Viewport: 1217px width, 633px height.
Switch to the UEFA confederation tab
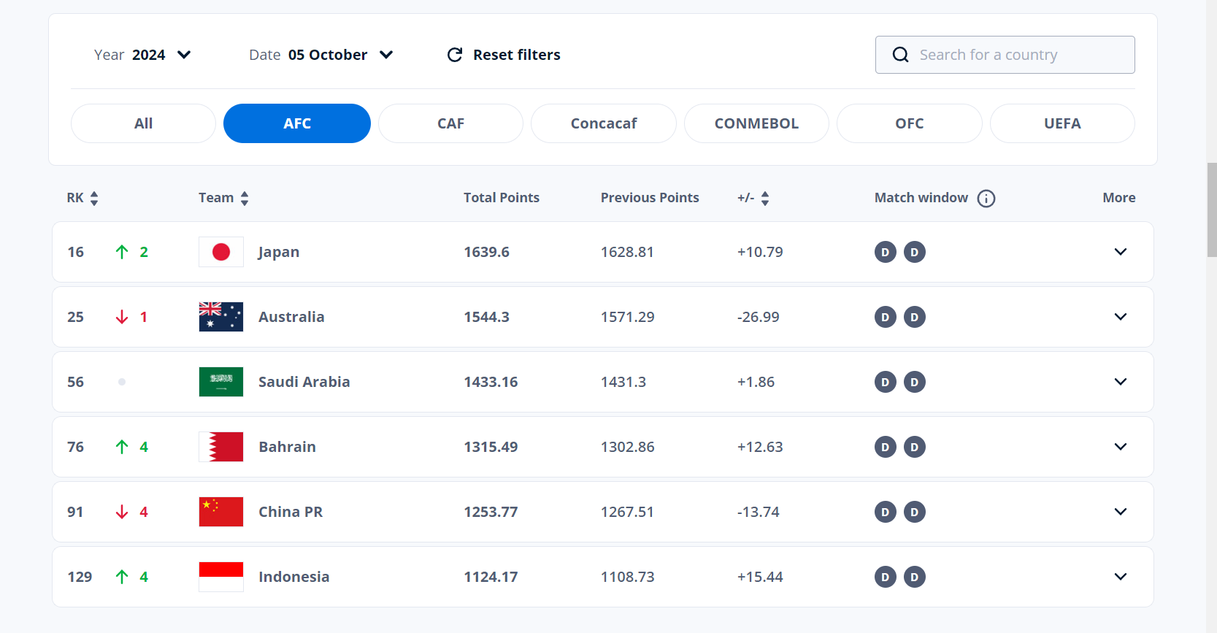point(1061,123)
